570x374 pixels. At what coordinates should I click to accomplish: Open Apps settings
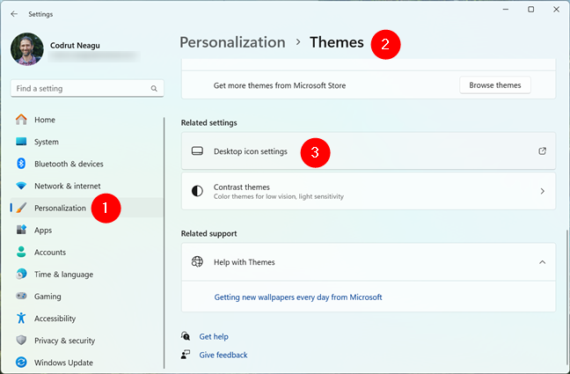87,230
